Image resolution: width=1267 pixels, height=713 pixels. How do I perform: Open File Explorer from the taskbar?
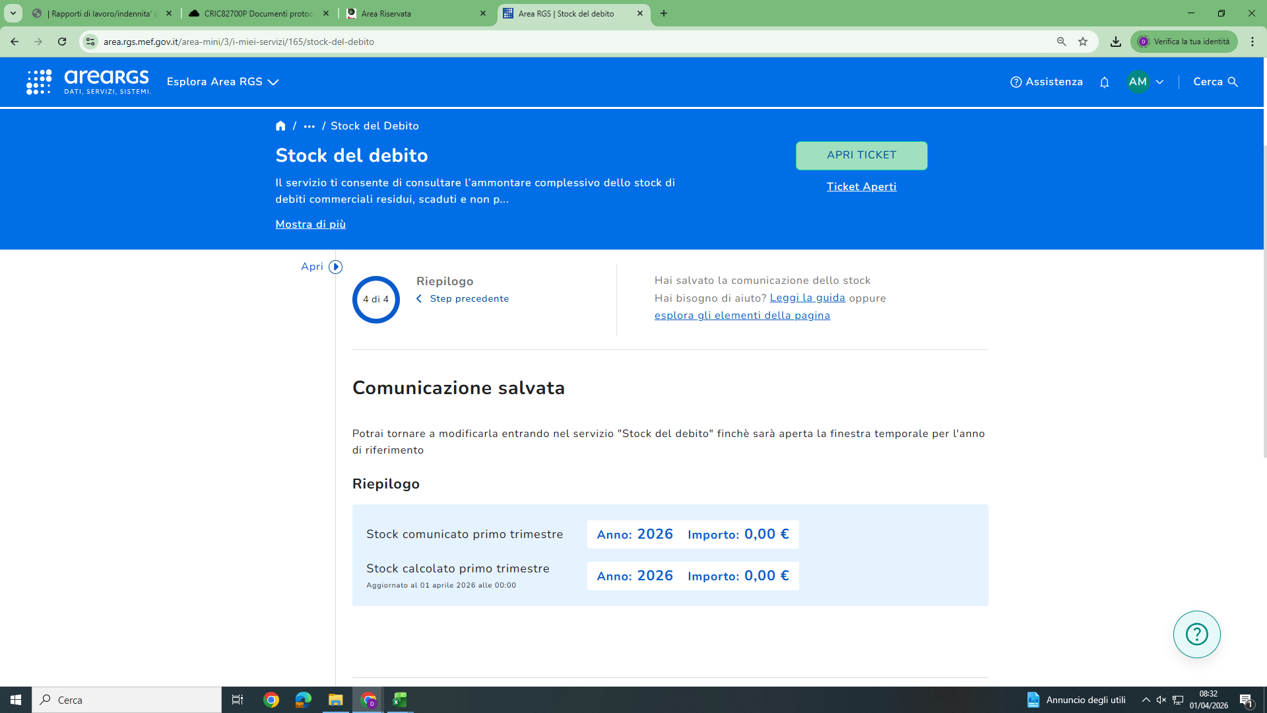pos(336,700)
